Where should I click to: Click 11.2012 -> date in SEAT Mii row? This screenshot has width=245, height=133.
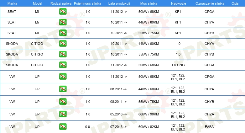119,12
